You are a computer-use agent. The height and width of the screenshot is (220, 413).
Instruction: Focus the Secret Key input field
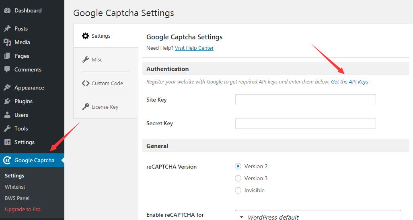click(x=306, y=124)
